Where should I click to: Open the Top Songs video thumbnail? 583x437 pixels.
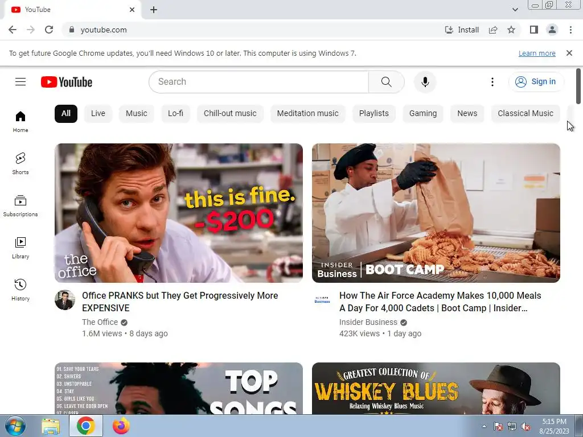[x=179, y=388]
